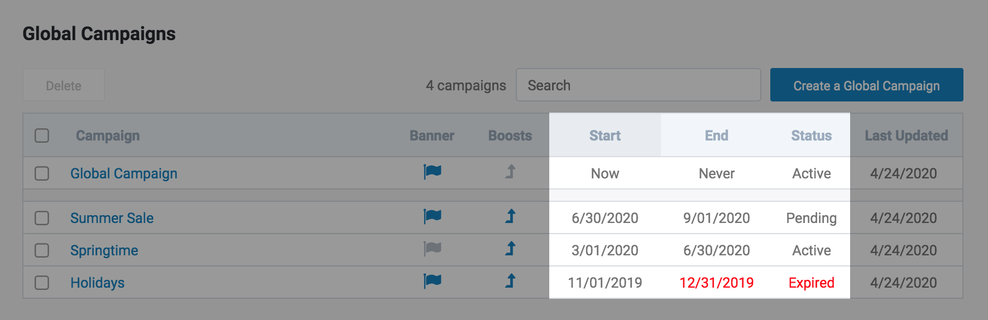Focus the campaign Search field
This screenshot has width=988, height=320.
(x=638, y=85)
